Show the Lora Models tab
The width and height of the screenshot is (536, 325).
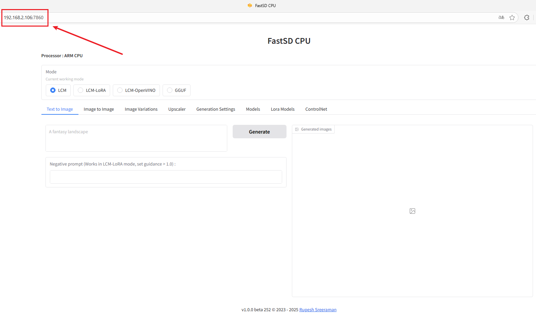pos(282,109)
